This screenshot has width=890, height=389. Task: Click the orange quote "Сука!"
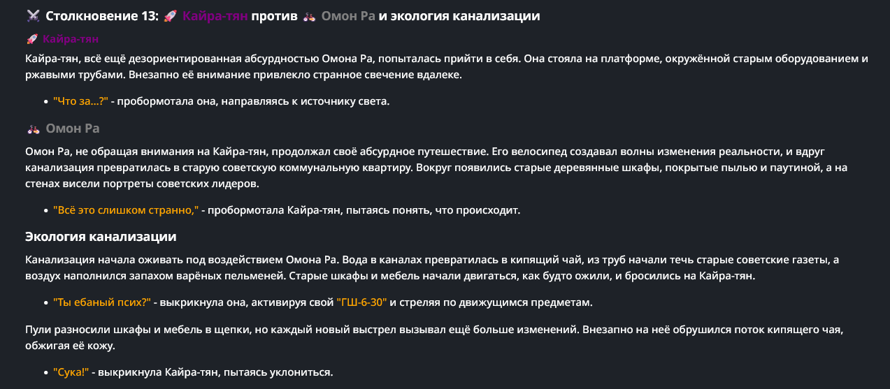coord(71,372)
